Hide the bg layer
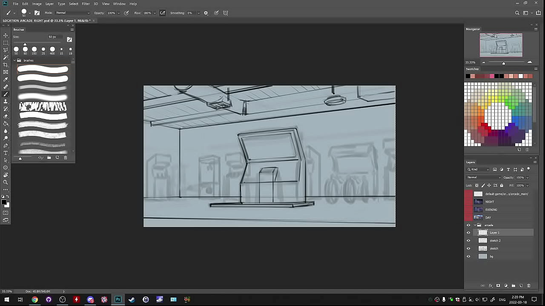Viewport: 545px width, 306px height. (468, 256)
